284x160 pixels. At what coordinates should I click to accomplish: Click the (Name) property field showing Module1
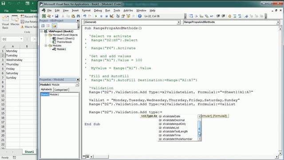(64, 95)
